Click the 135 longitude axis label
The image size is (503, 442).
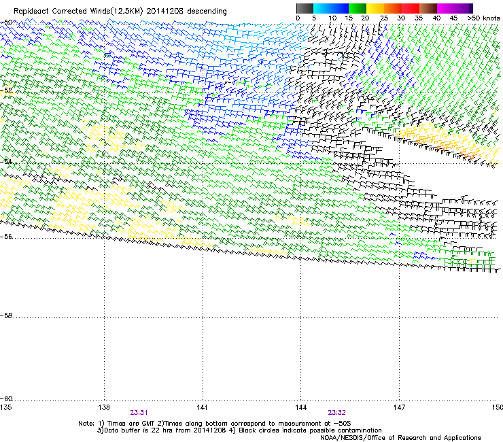click(x=5, y=407)
